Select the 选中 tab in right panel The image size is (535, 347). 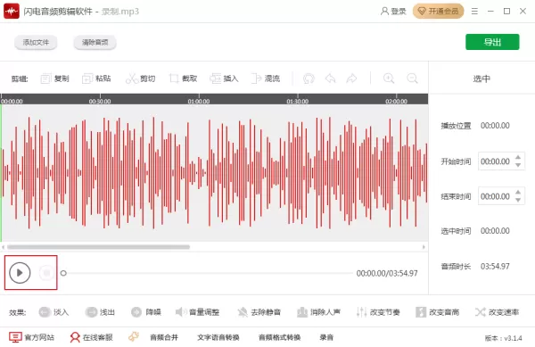pyautogui.click(x=481, y=78)
